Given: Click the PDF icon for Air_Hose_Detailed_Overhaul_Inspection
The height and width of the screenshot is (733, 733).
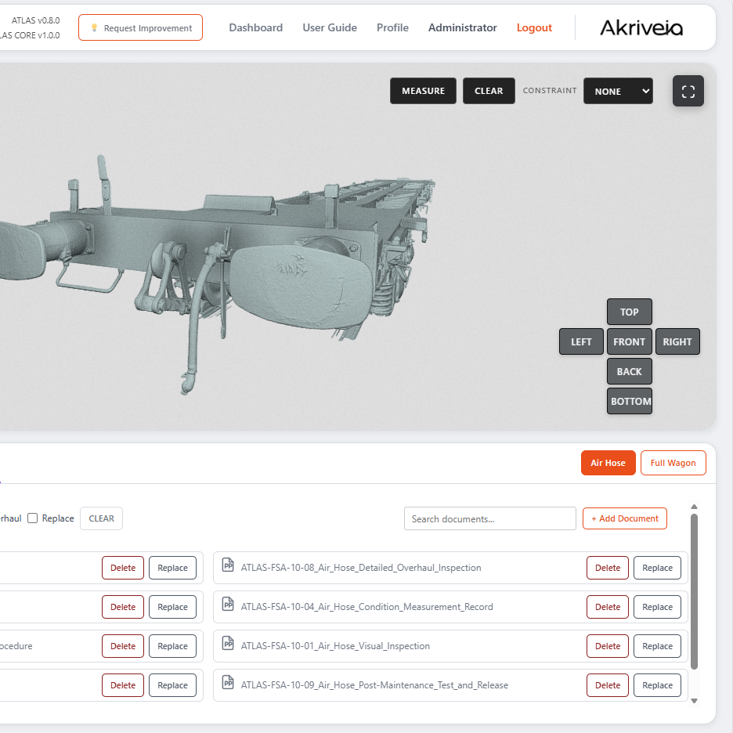Looking at the screenshot, I should (x=228, y=565).
